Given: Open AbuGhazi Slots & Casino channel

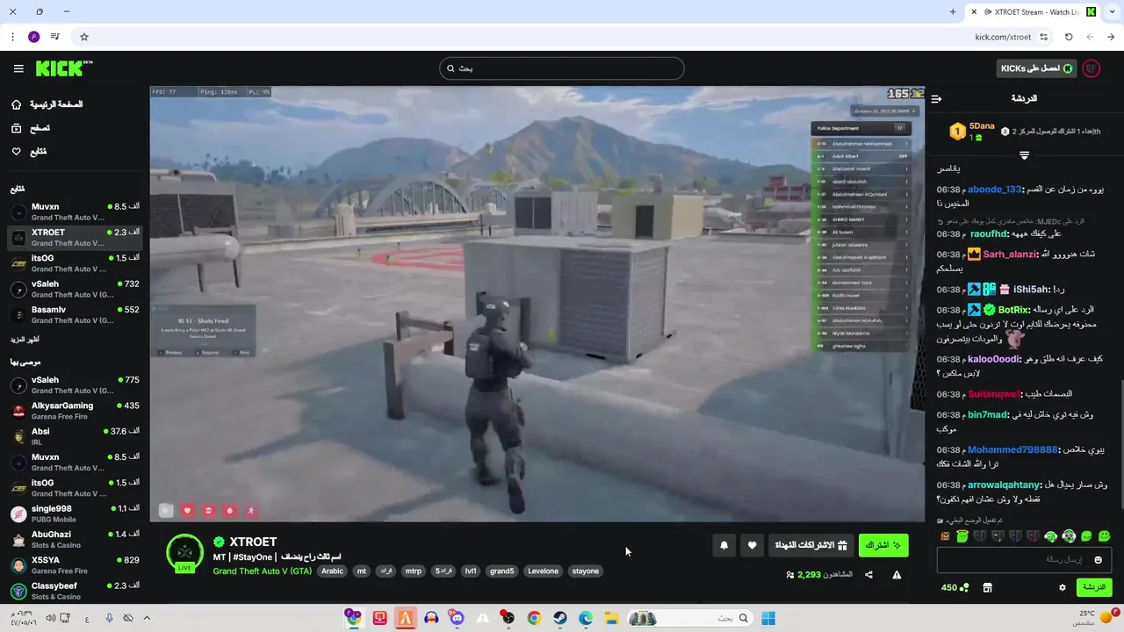Looking at the screenshot, I should click(74, 539).
